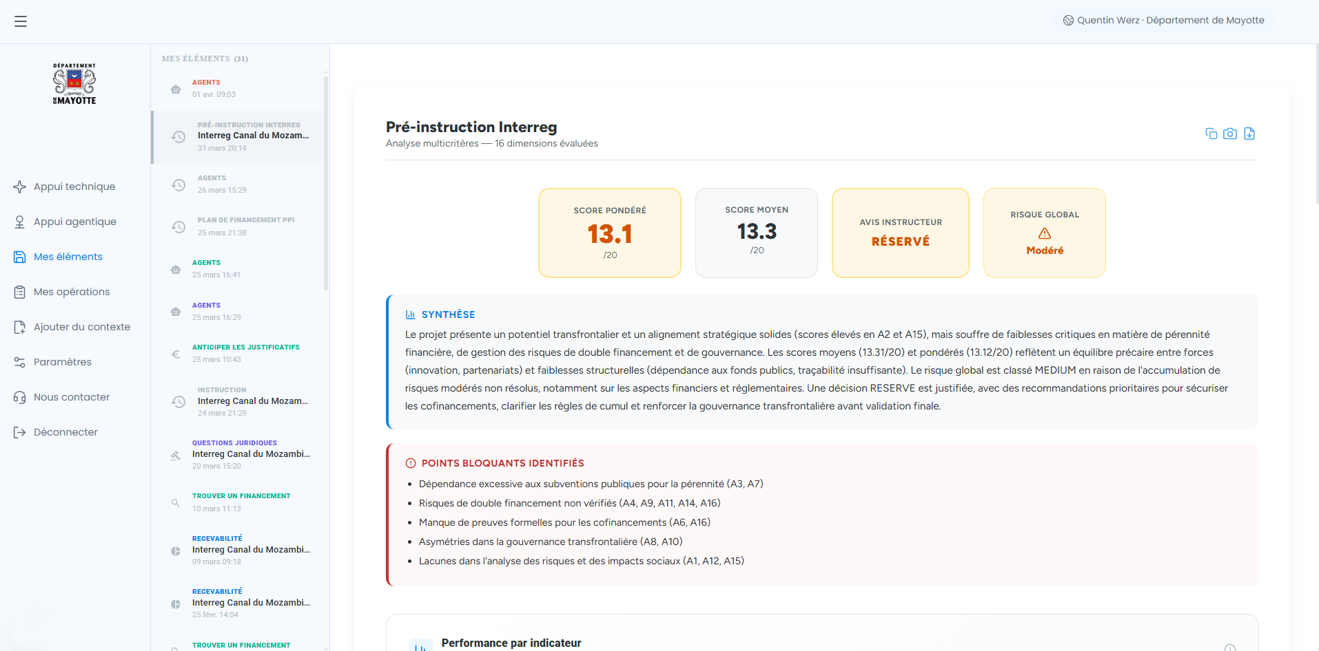Click the Quentin Werz user profile button
Viewport: 1319px width, 651px height.
(1163, 21)
